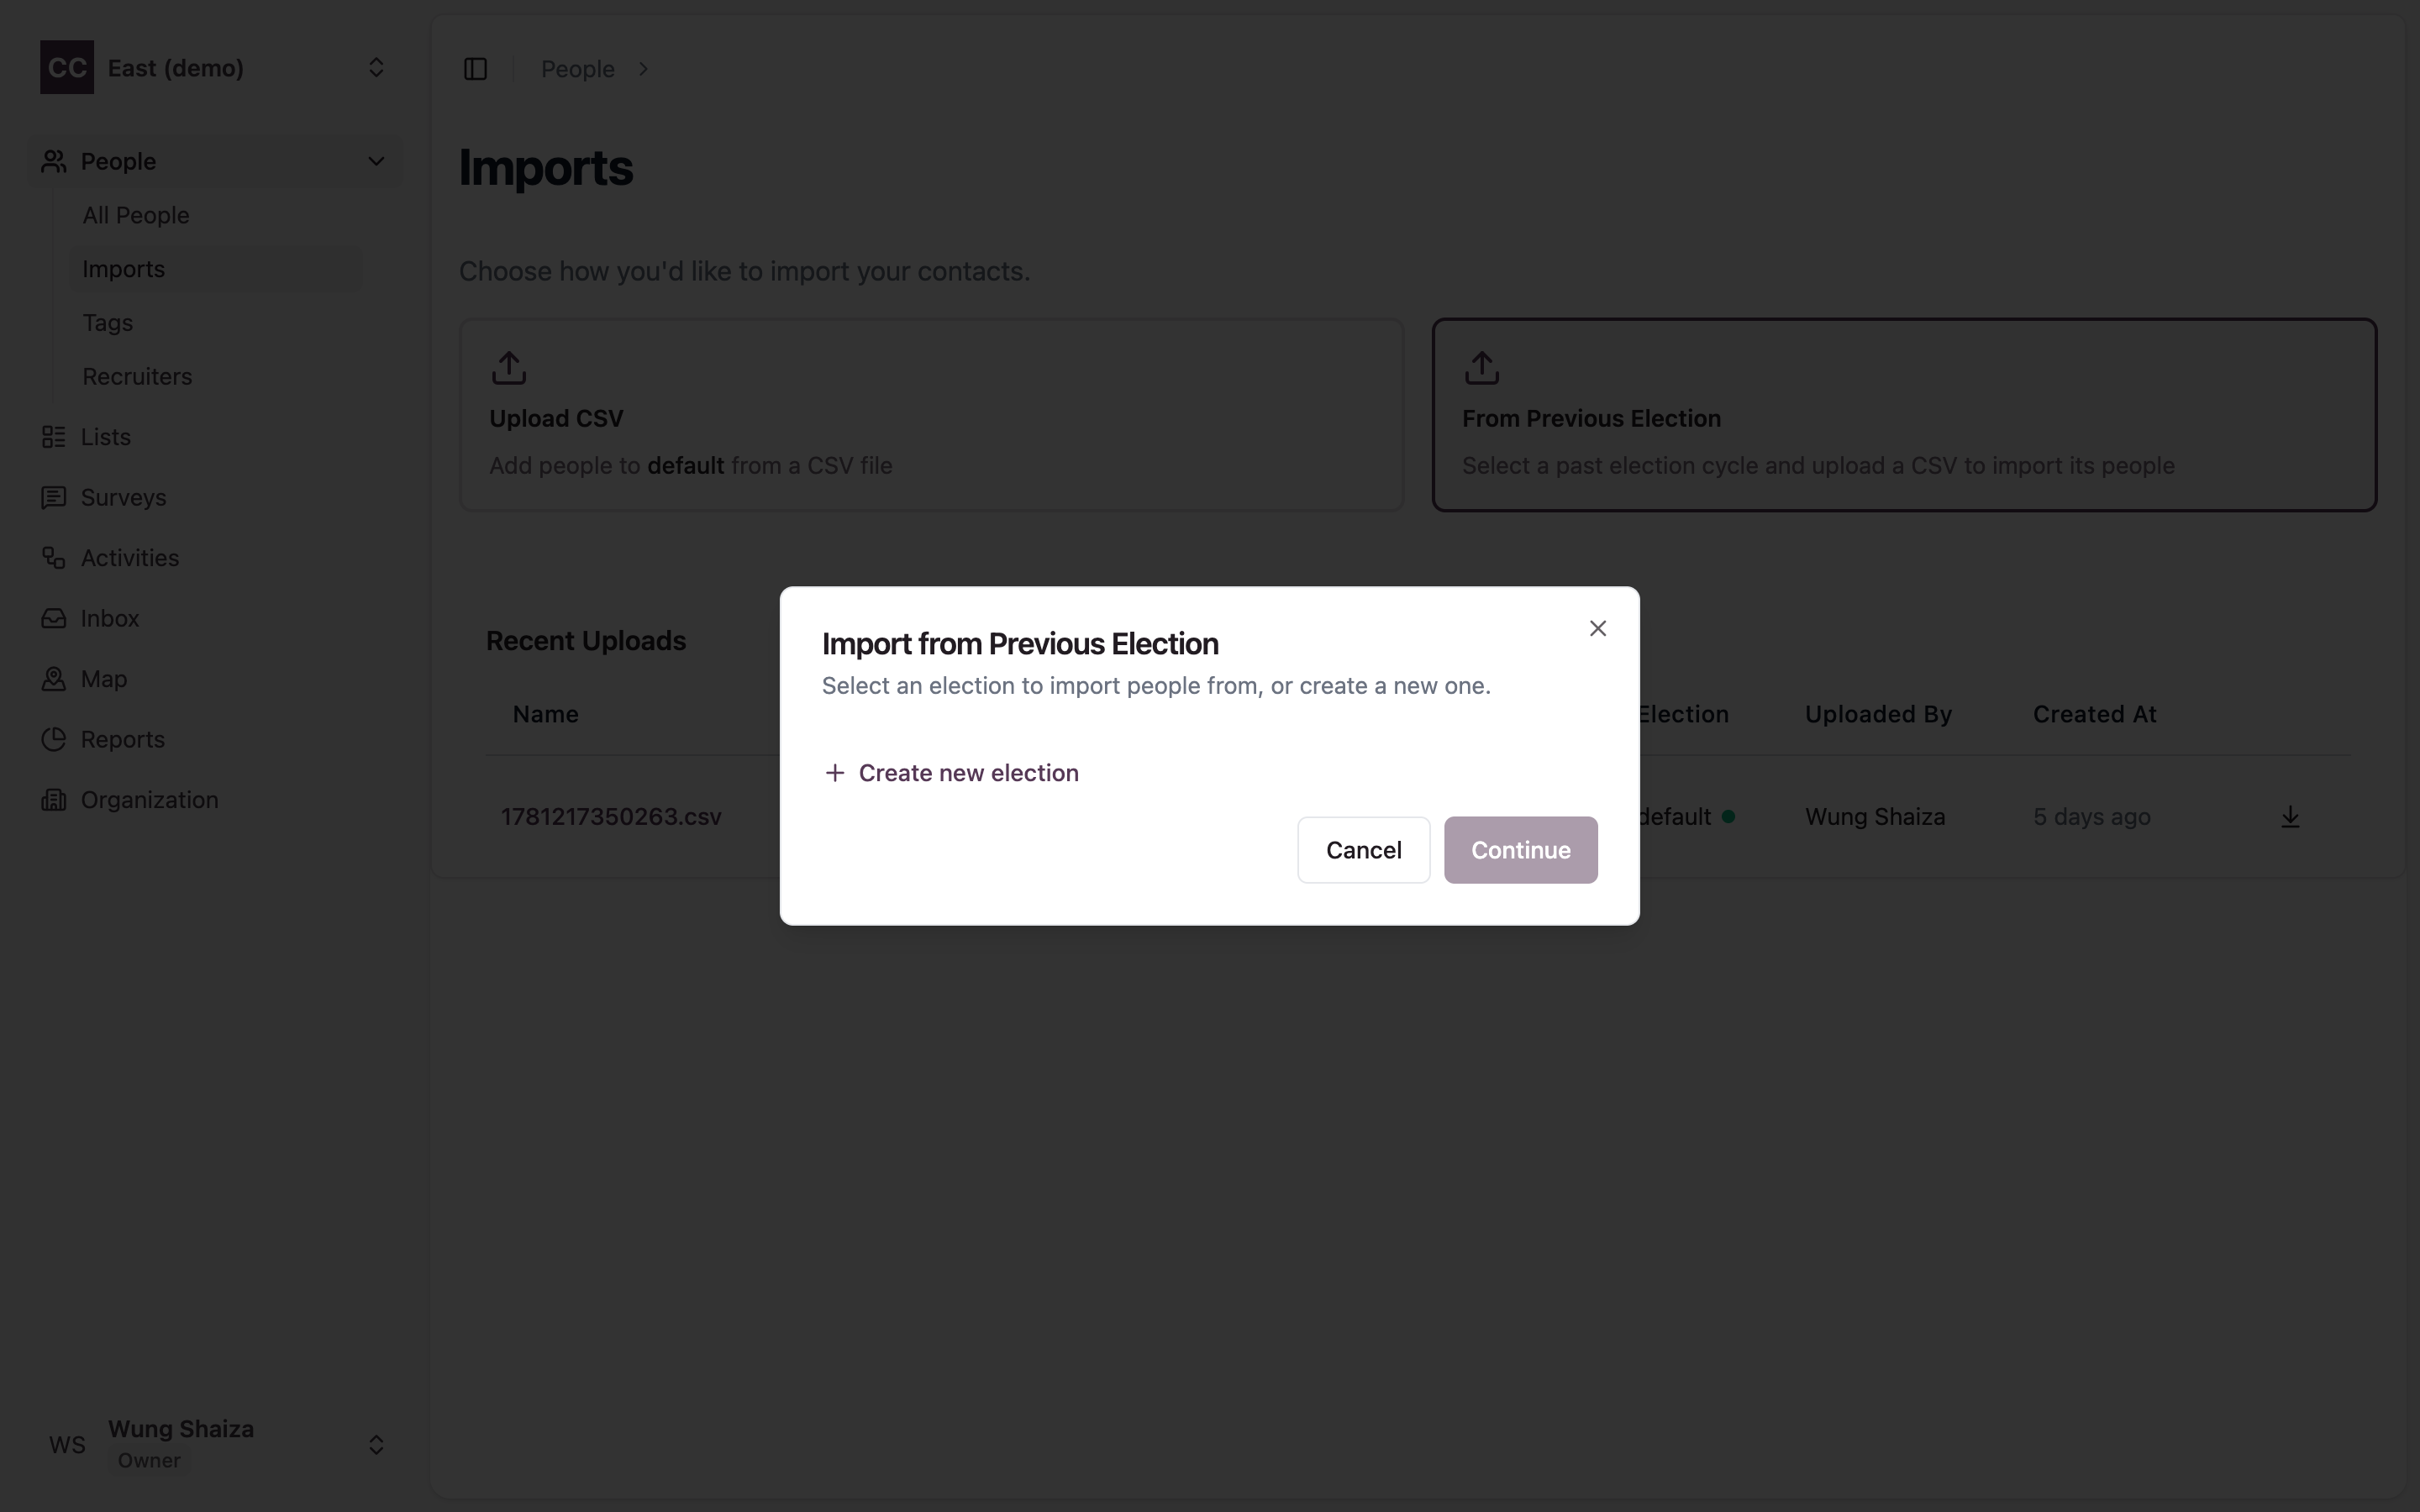2420x1512 pixels.
Task: Click the Continue button
Action: tap(1520, 849)
